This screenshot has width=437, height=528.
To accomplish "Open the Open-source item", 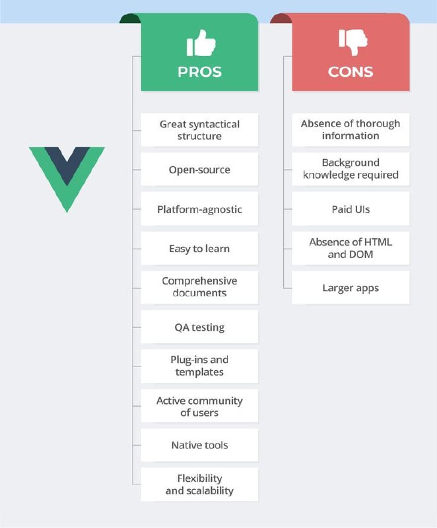I will click(199, 170).
